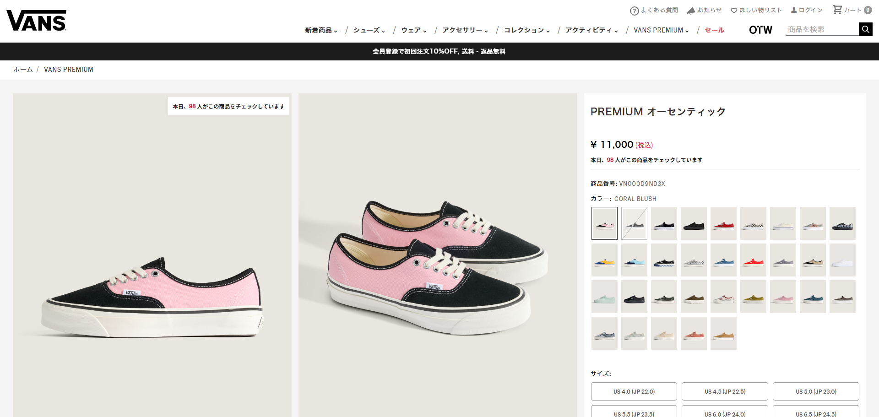This screenshot has width=879, height=417.
Task: Open the よくある質問 help link
Action: tap(654, 10)
